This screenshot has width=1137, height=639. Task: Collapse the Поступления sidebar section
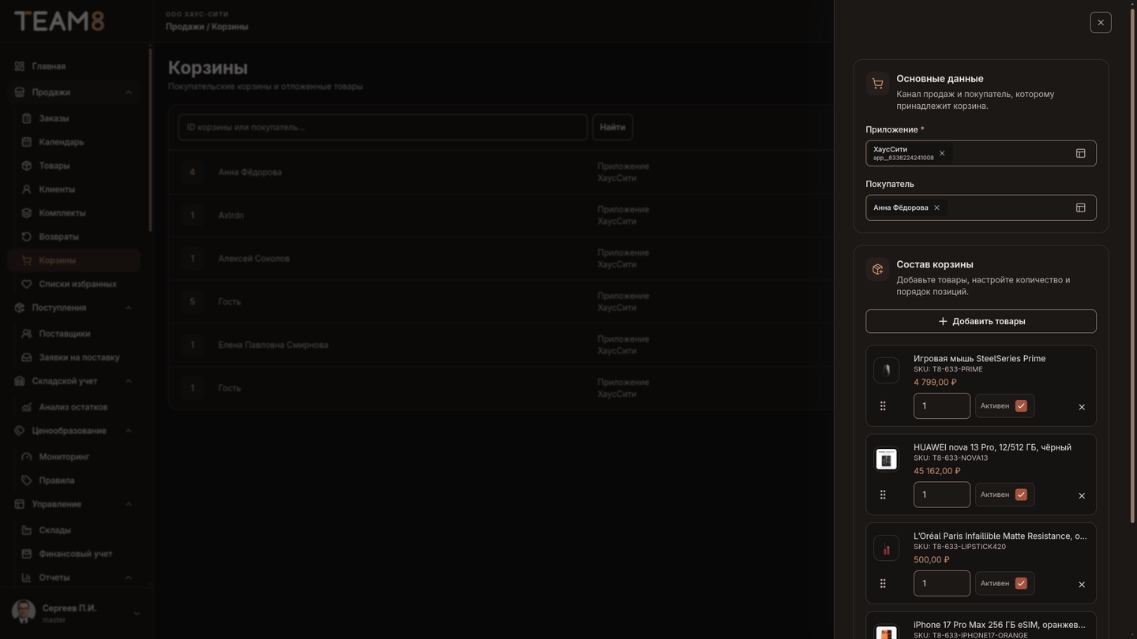[128, 308]
